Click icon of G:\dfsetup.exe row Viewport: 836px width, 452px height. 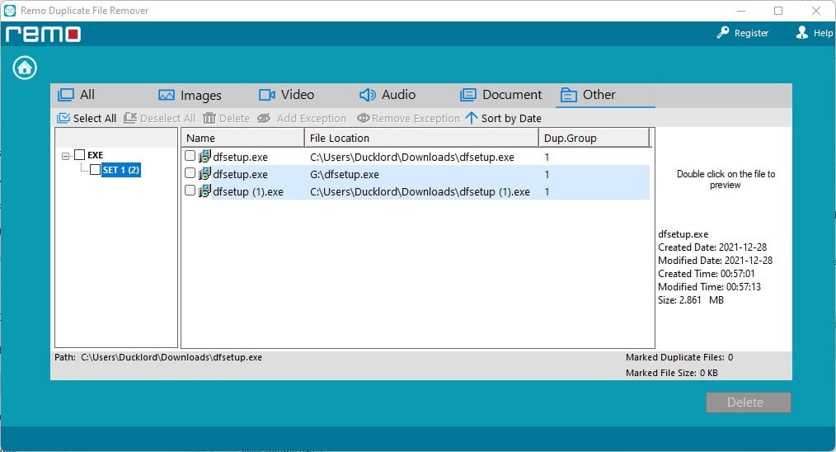[204, 173]
